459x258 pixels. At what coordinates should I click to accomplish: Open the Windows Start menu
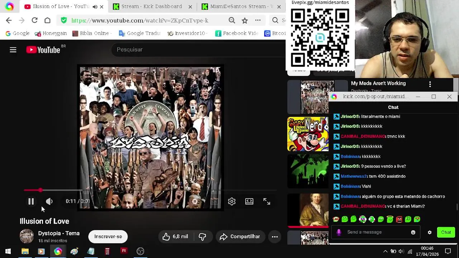click(8, 251)
